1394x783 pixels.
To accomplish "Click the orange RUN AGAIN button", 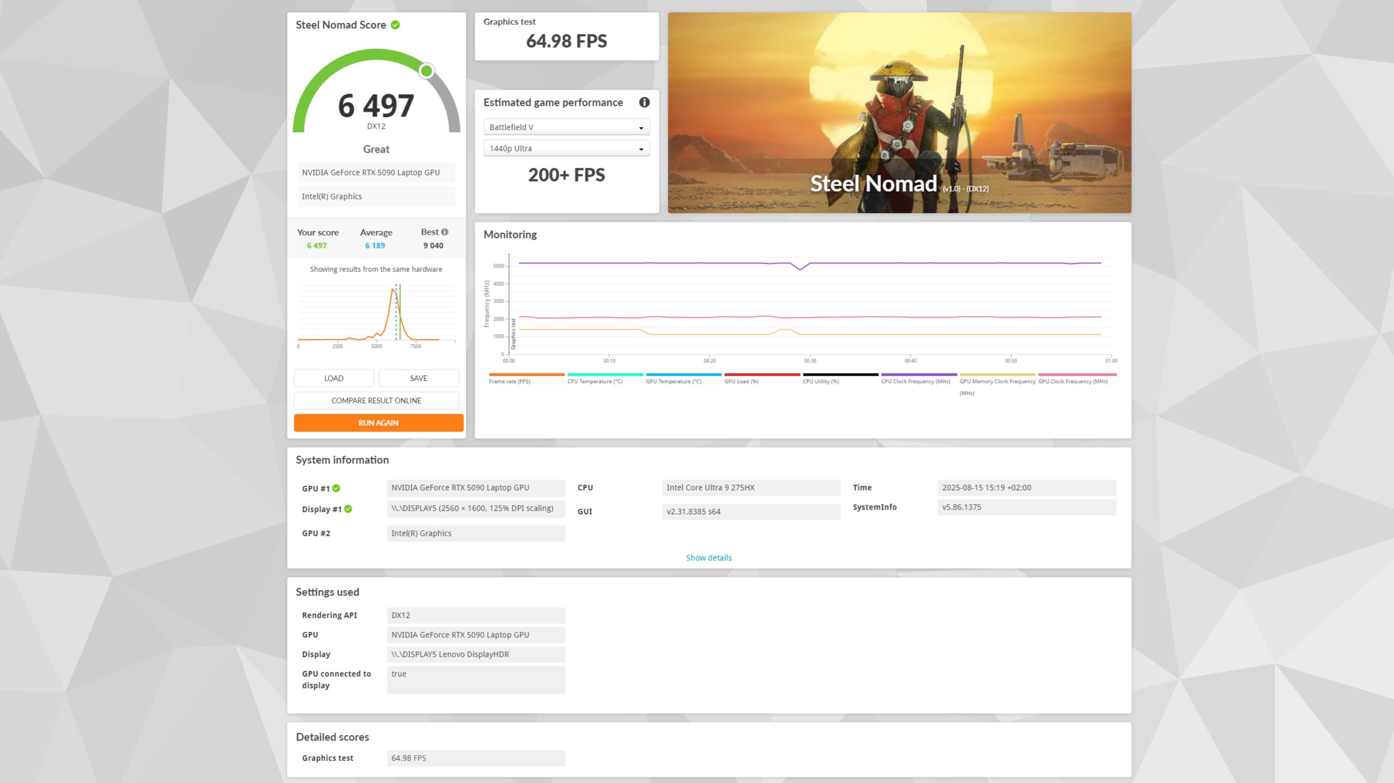I will 379,423.
